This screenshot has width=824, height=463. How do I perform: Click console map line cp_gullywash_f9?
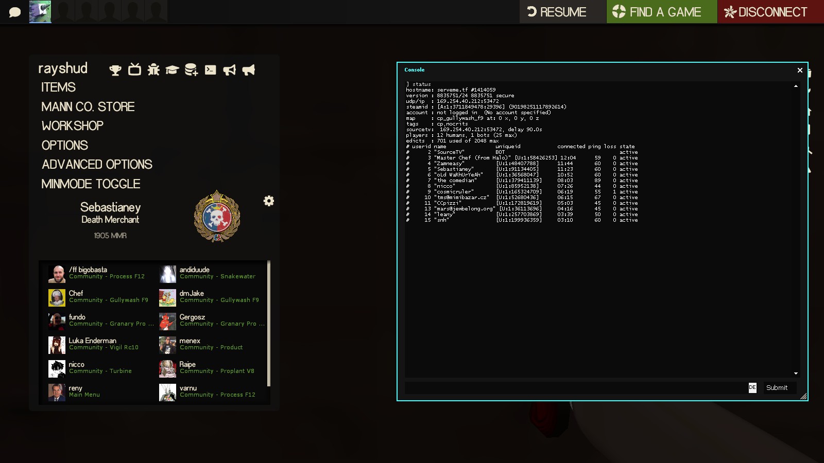point(472,118)
